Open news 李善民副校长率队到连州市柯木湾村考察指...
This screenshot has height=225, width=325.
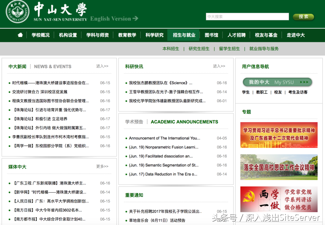click(50, 137)
